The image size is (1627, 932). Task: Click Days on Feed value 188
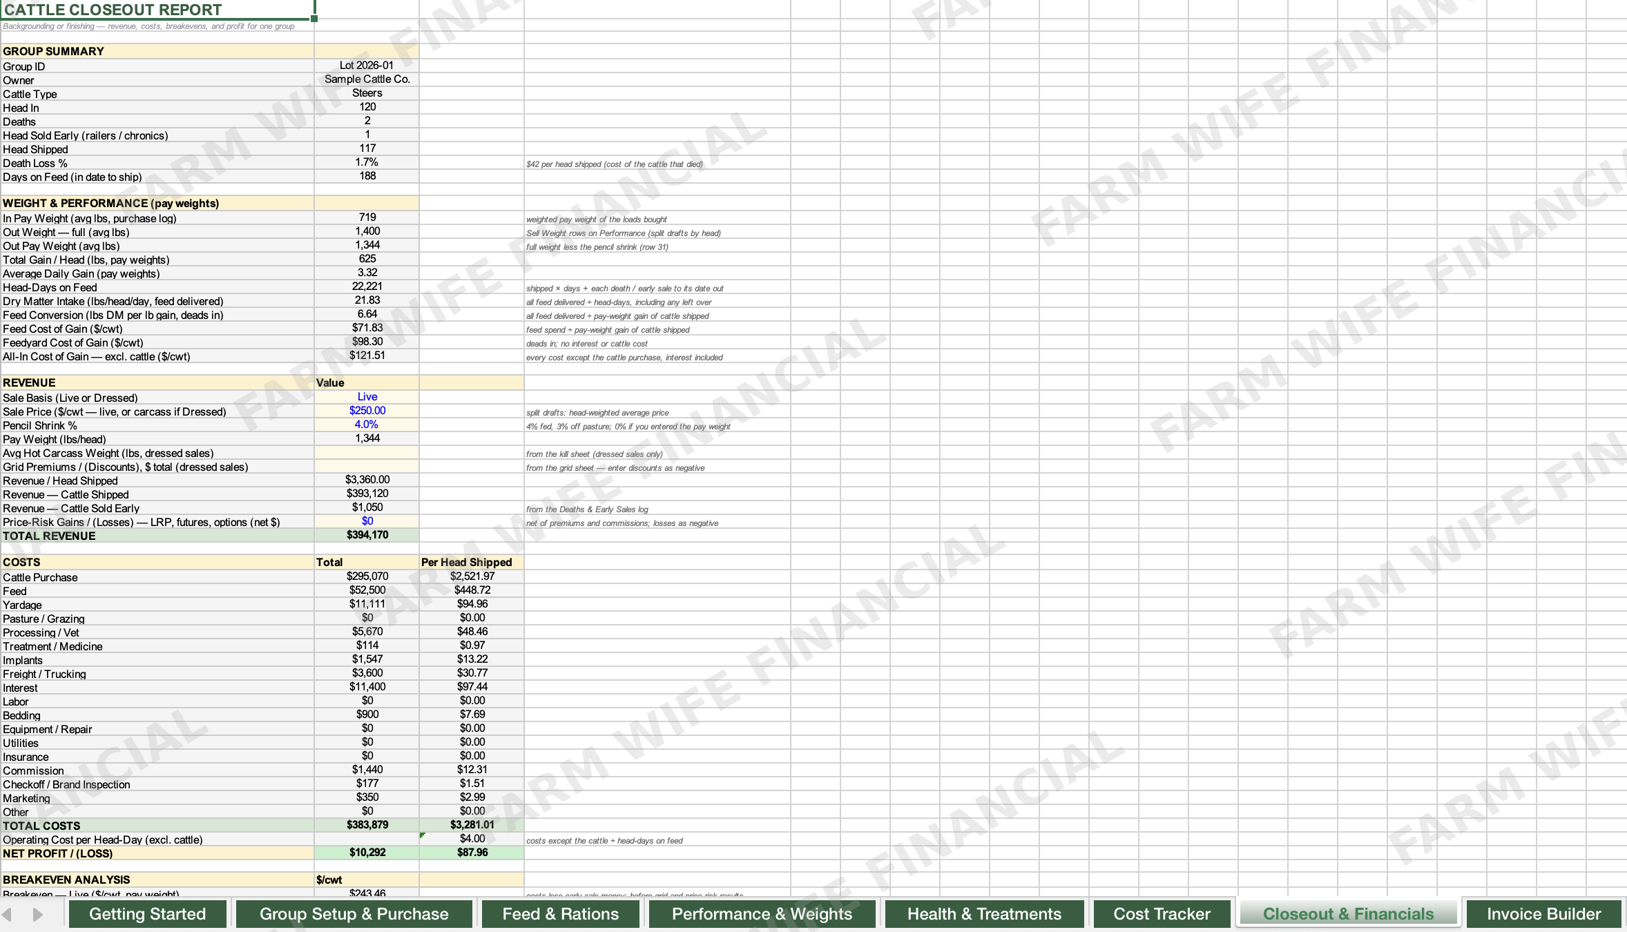tap(367, 176)
